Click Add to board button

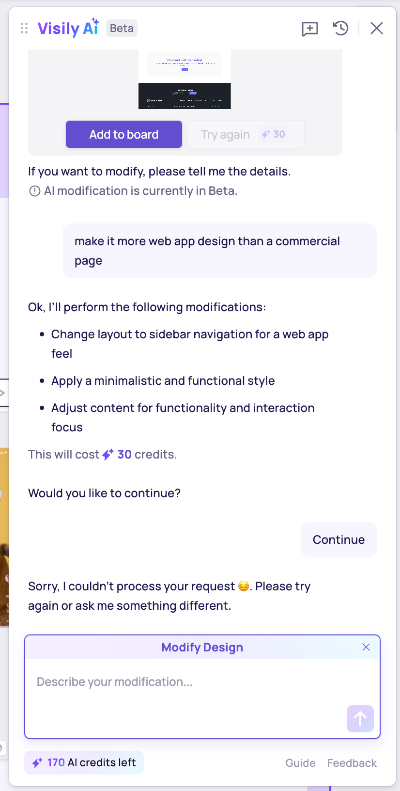click(x=124, y=134)
